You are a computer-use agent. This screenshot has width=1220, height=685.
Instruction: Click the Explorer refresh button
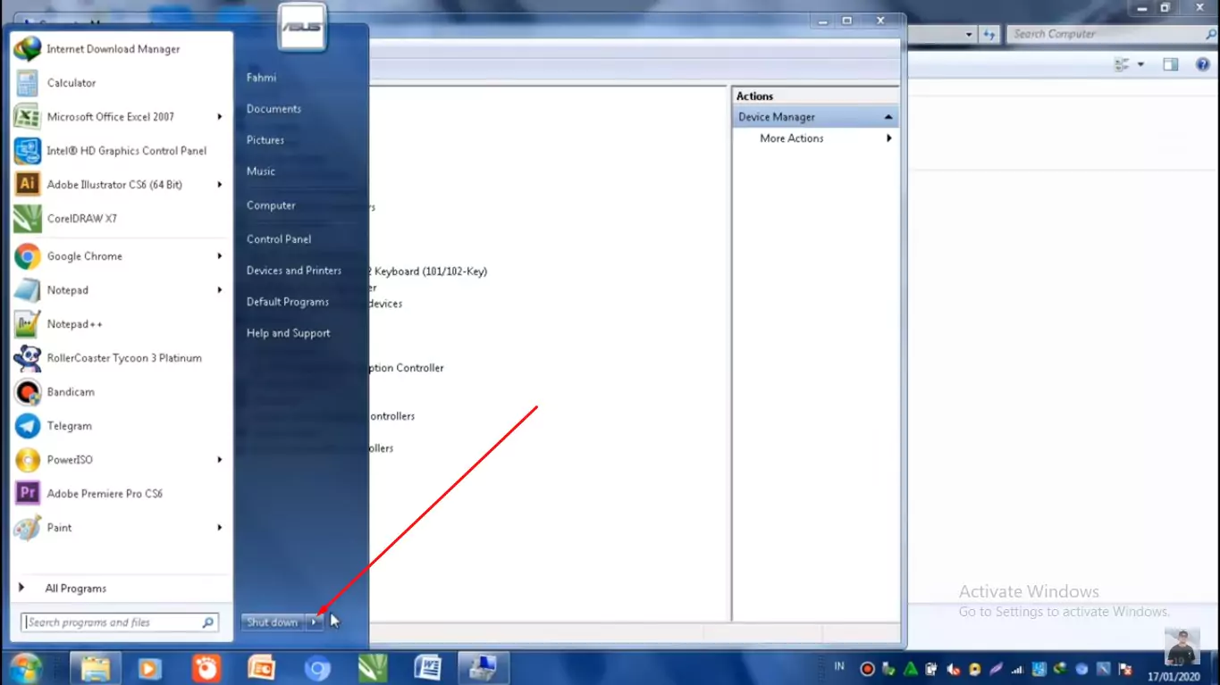pyautogui.click(x=989, y=35)
